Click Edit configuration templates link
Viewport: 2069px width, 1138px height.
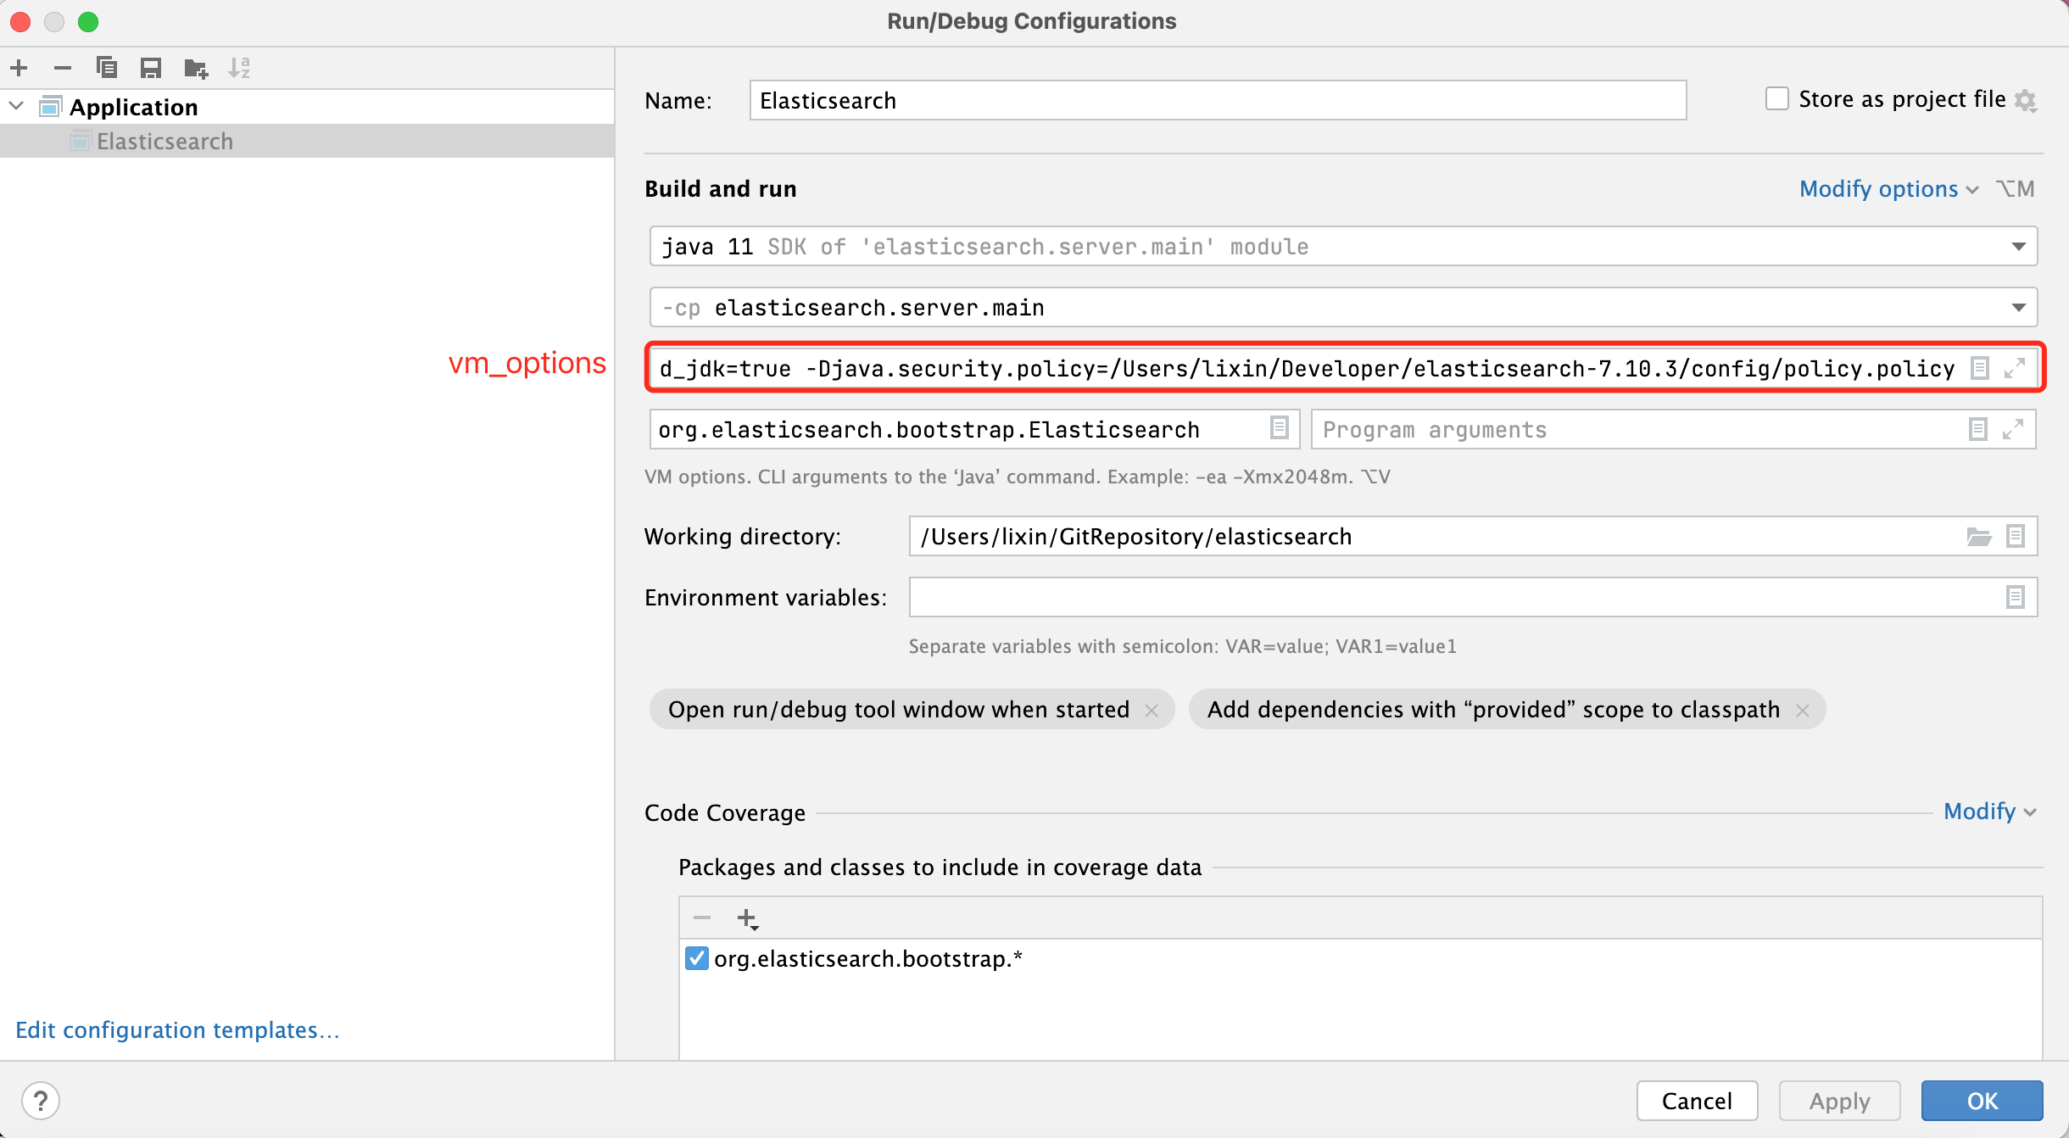coord(177,1030)
